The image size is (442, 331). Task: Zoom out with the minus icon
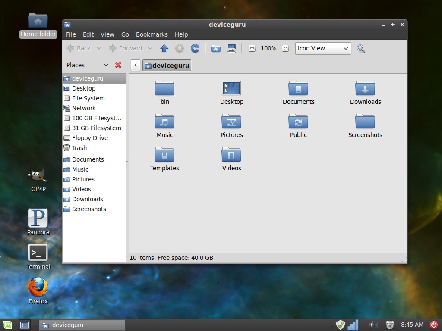tap(252, 48)
